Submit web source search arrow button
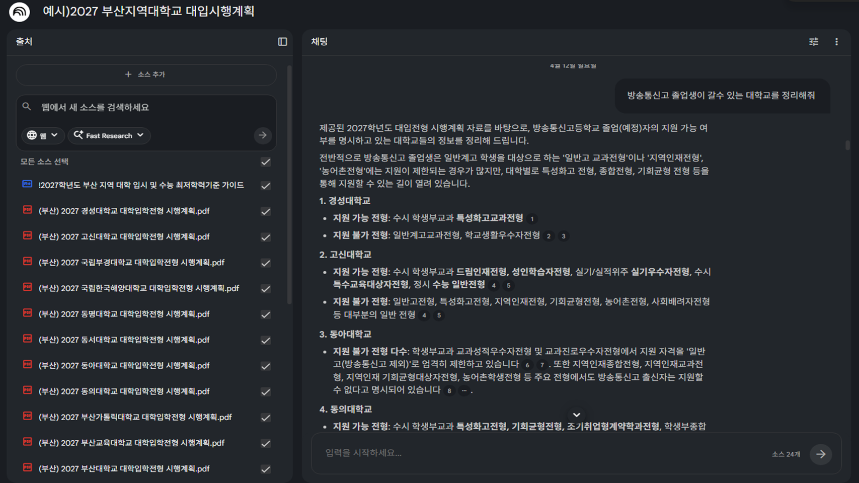The height and width of the screenshot is (483, 859). click(x=262, y=135)
